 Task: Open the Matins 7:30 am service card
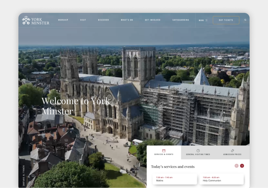pos(175,179)
